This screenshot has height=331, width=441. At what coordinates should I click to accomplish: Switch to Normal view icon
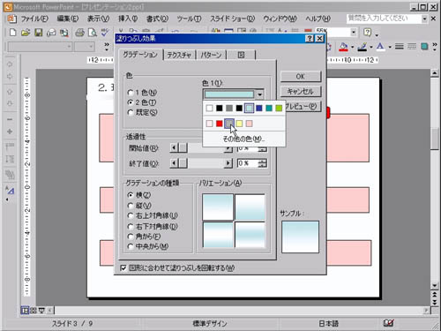(25, 311)
